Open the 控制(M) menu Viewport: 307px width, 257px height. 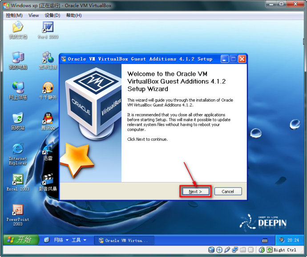click(14, 15)
